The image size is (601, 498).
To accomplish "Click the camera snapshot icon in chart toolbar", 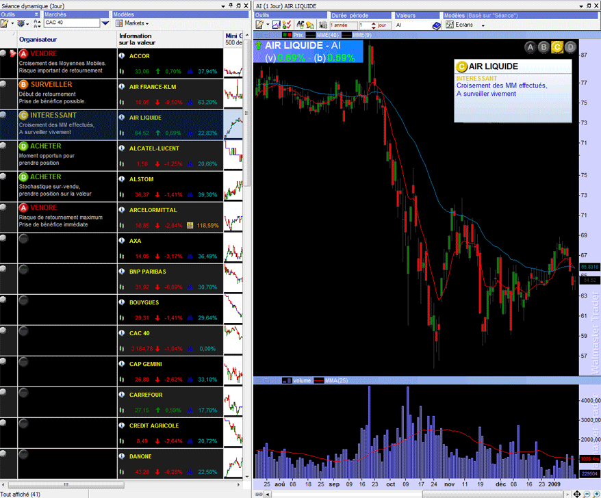I will [x=322, y=25].
